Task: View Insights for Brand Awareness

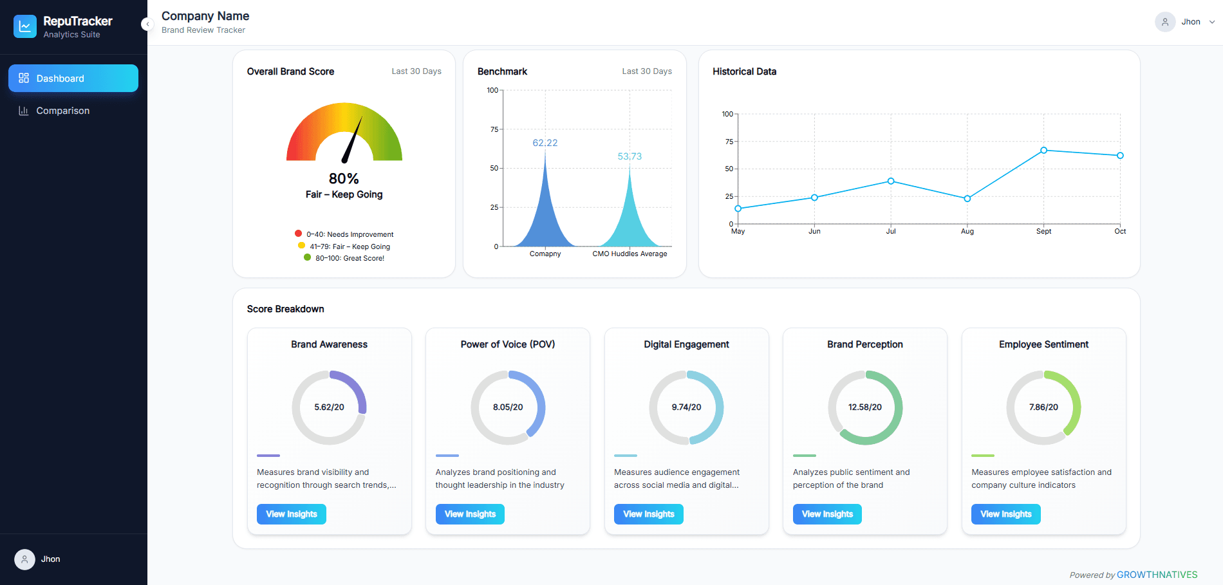Action: [x=292, y=514]
